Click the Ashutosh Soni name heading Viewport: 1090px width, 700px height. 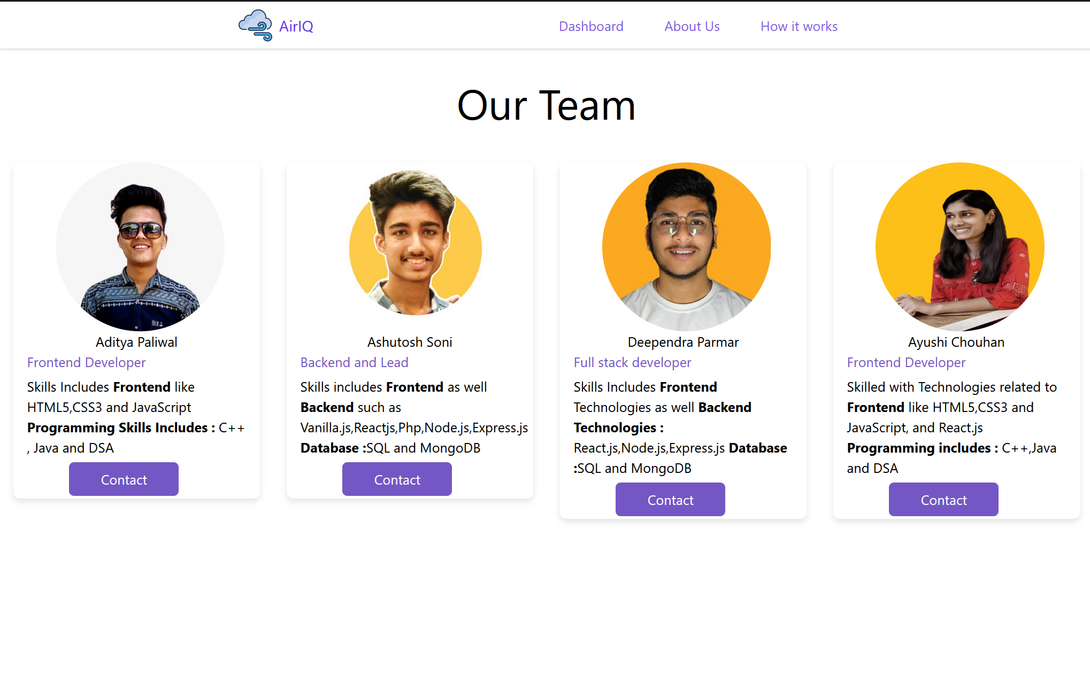tap(410, 342)
